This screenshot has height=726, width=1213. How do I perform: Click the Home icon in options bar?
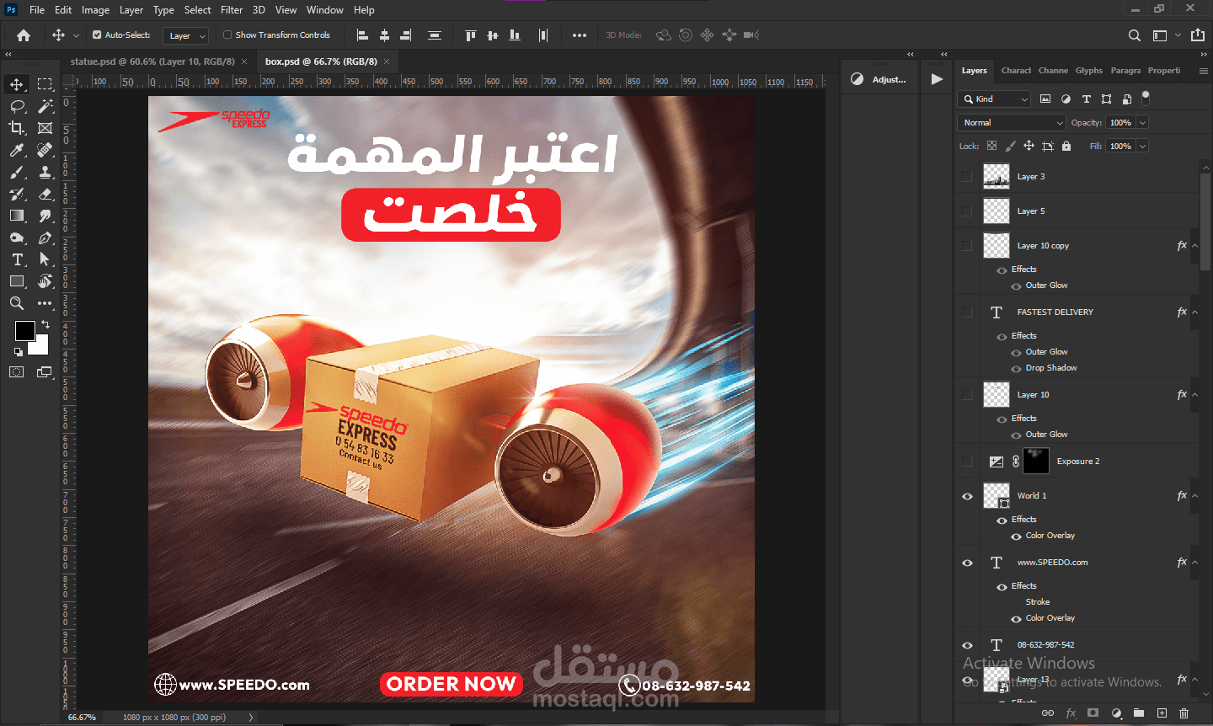24,35
